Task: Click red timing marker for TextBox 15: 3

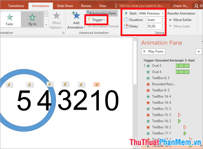Action: [x=179, y=115]
